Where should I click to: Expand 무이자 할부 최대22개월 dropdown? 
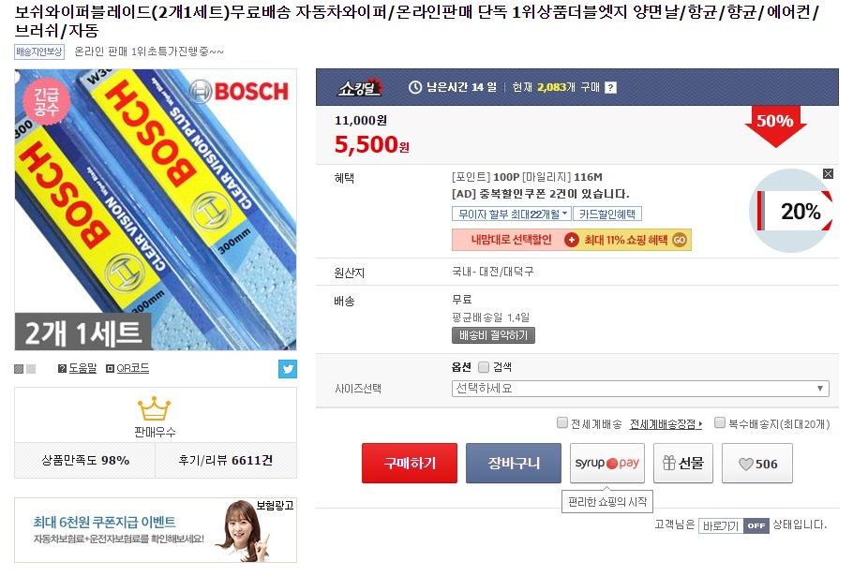coord(512,214)
